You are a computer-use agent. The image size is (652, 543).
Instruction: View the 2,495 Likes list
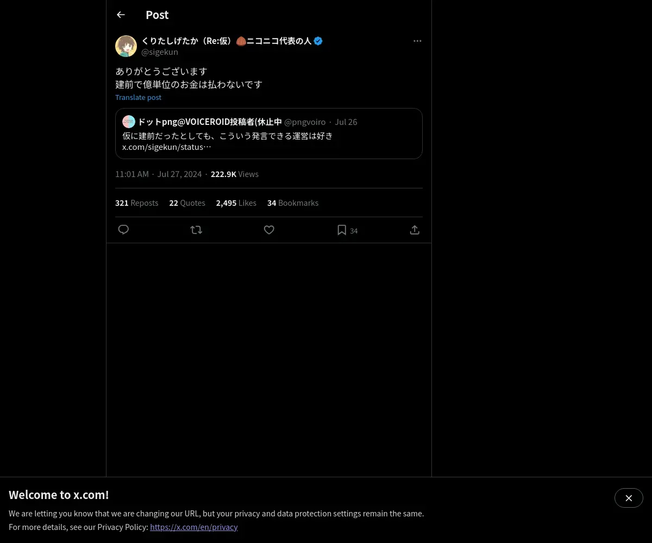pyautogui.click(x=236, y=203)
